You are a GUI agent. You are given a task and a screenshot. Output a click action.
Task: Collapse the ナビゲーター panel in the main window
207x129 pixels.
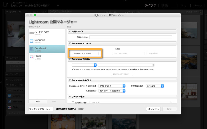[7, 12]
